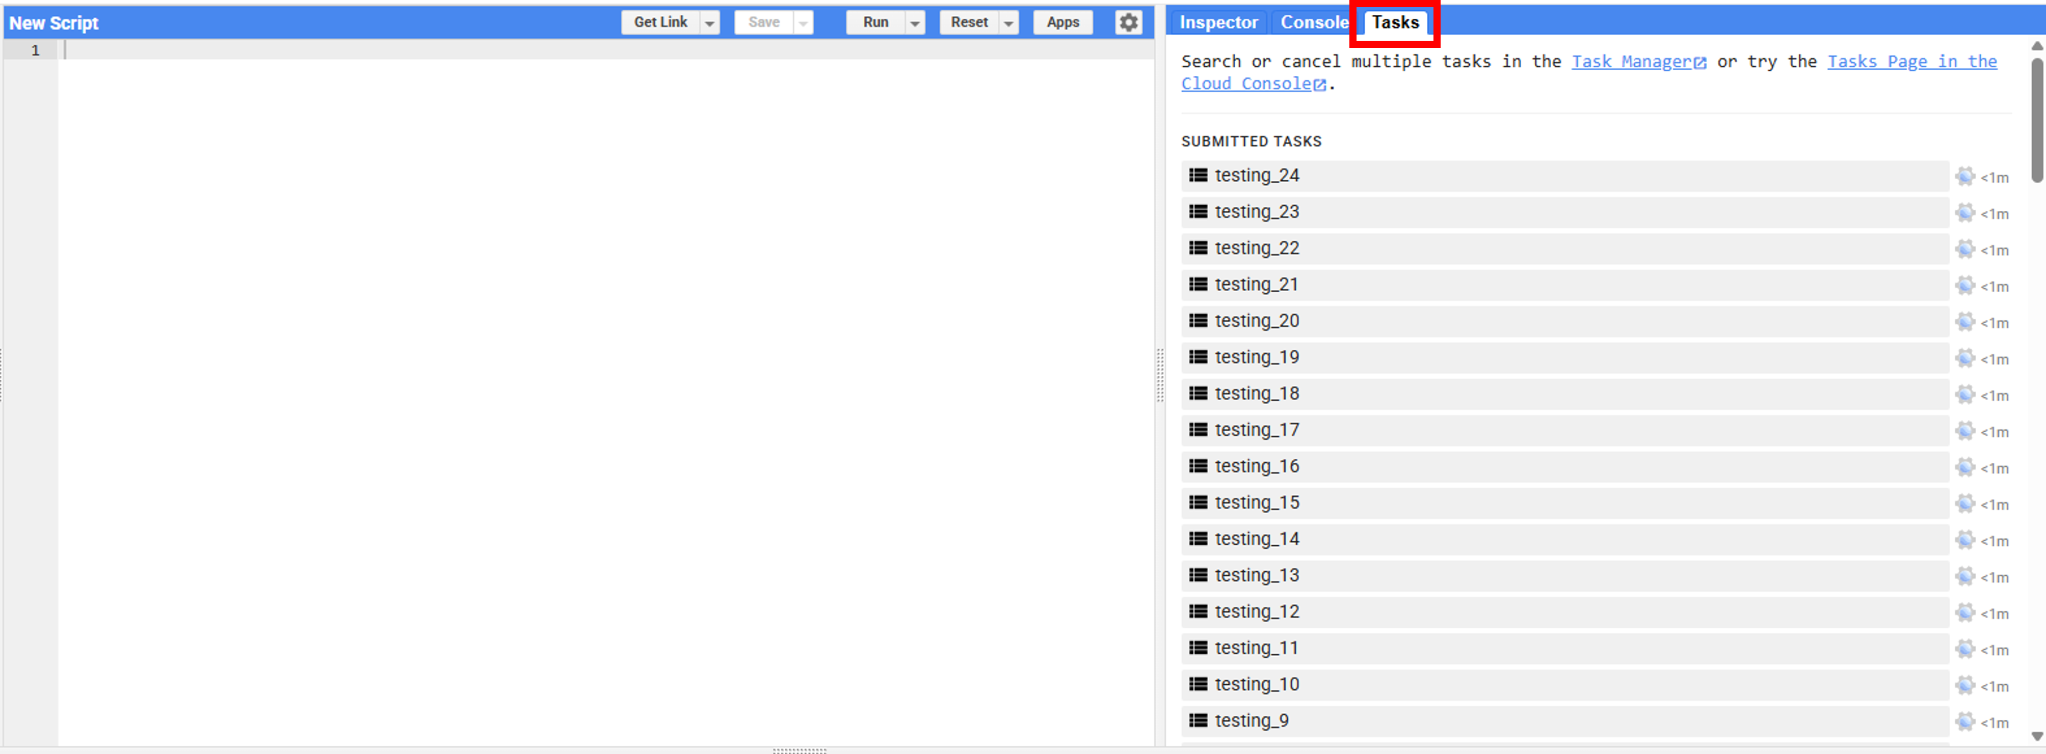This screenshot has width=2046, height=754.
Task: Select the testing_10 task row
Action: [x=1564, y=685]
